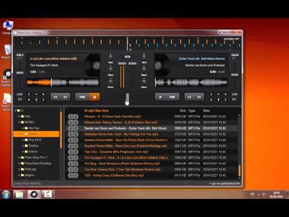Click SYNC on the left deck
The width and height of the screenshot is (289, 217).
[82, 97]
